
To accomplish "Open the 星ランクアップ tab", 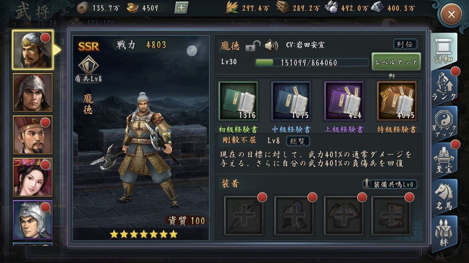I will (444, 123).
